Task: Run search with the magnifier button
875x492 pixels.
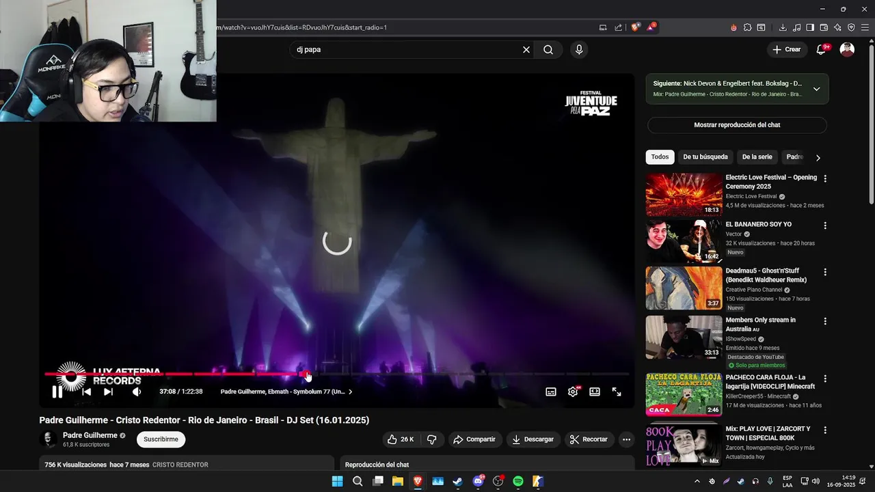Action: (548, 49)
